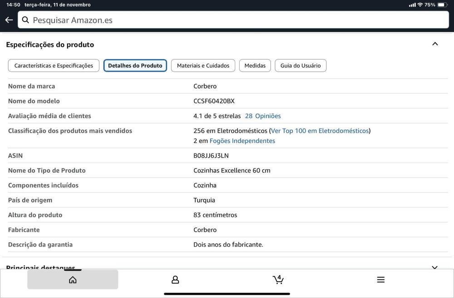The image size is (454, 298).
Task: Tap the Nome da marca label
Action: click(32, 86)
